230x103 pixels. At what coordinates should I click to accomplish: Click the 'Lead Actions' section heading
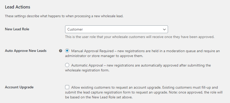point(17,7)
